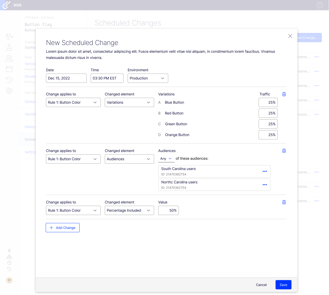Click the undo arrow icon in sidebar
The image size is (329, 295).
coord(9,269)
